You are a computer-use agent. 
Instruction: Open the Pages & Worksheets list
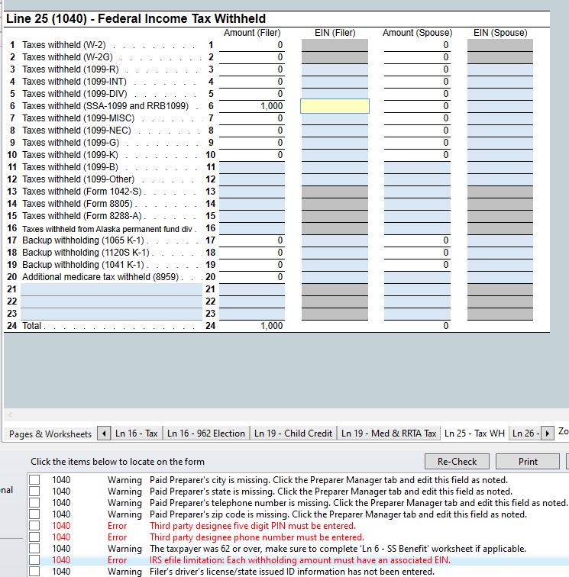(50, 434)
